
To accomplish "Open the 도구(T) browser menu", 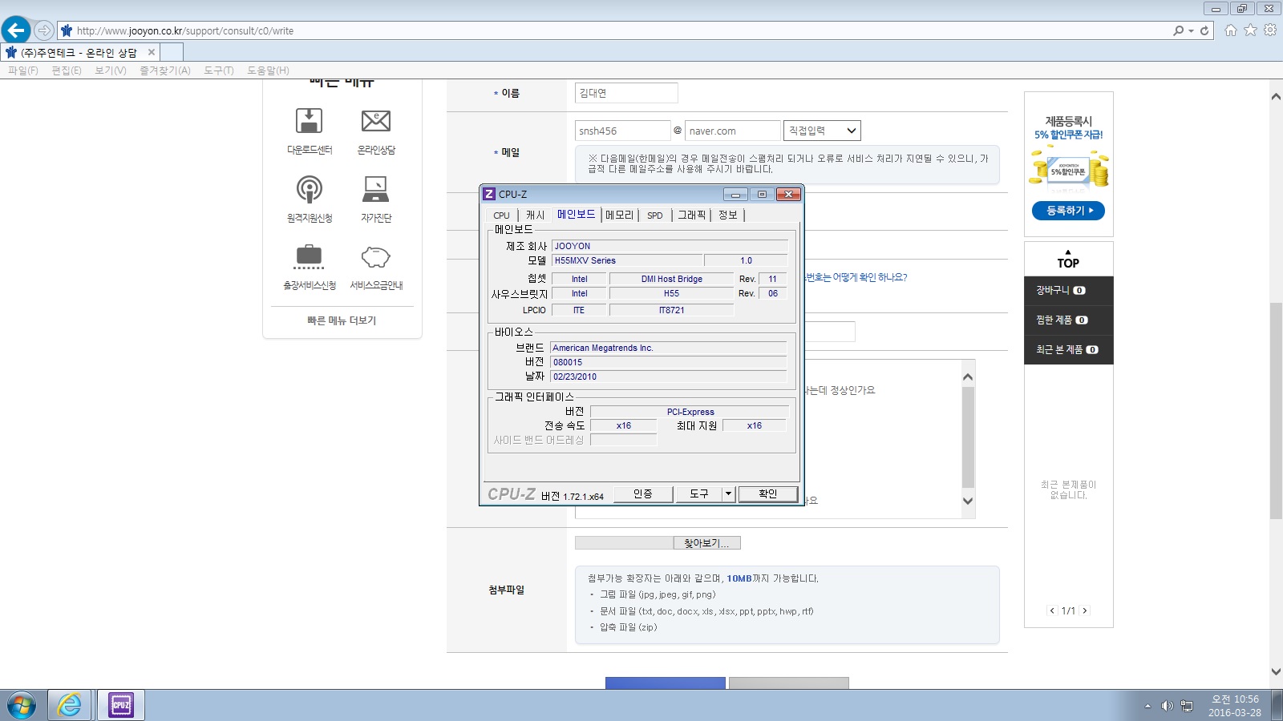I will point(219,70).
